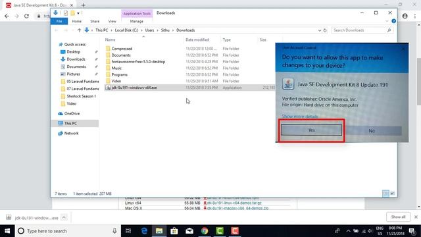
Task: Sort by the Name column header
Action: pos(110,39)
